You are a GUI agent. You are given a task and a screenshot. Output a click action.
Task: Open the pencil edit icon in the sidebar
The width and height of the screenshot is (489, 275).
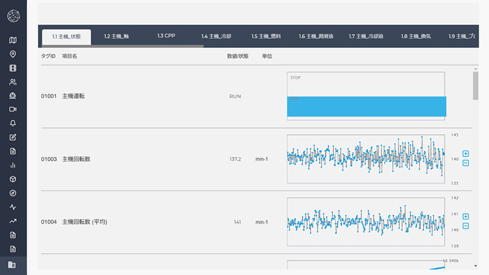13,137
